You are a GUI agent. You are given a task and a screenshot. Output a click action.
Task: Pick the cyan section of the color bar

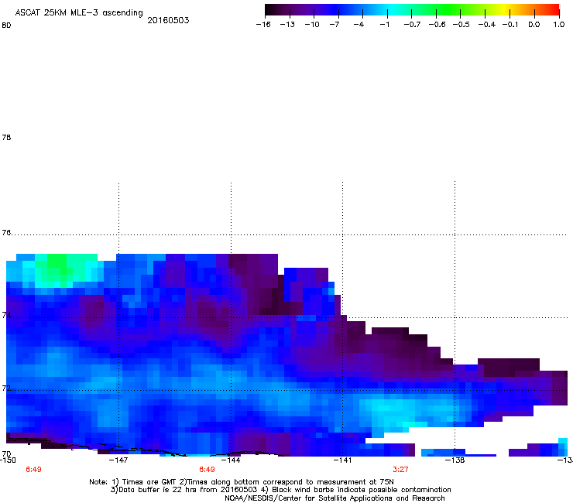tap(393, 10)
